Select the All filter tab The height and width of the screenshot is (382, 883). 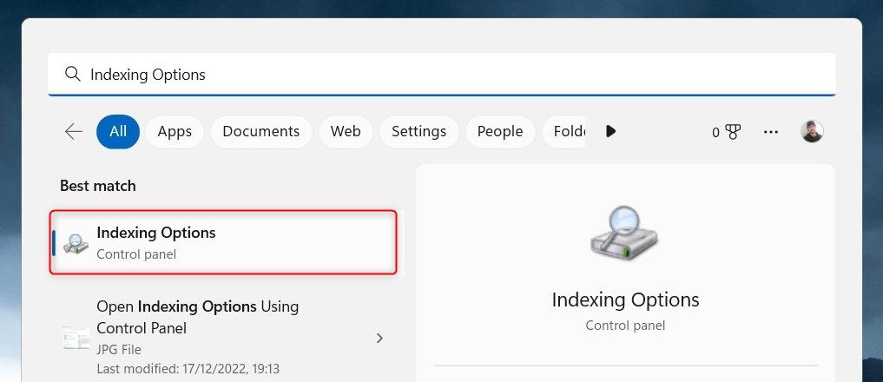(118, 131)
